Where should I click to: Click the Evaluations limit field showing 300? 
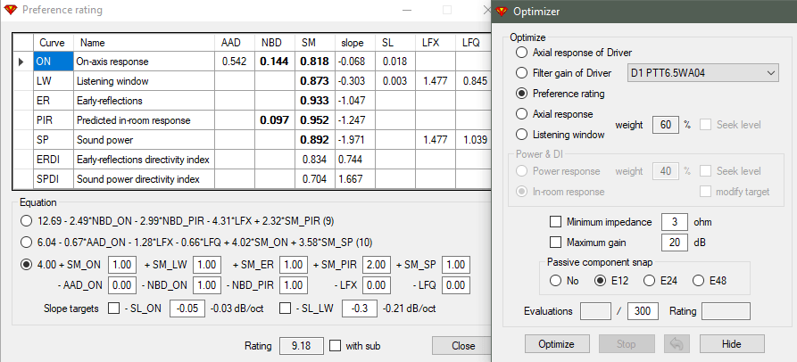click(643, 311)
